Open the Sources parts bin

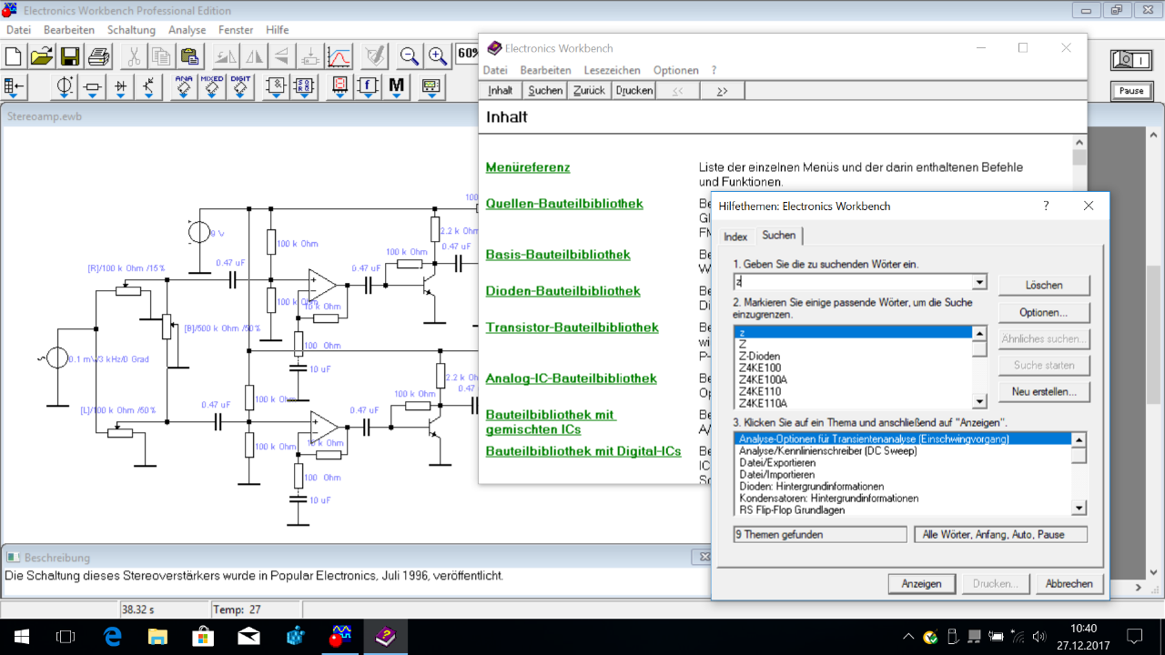point(65,87)
